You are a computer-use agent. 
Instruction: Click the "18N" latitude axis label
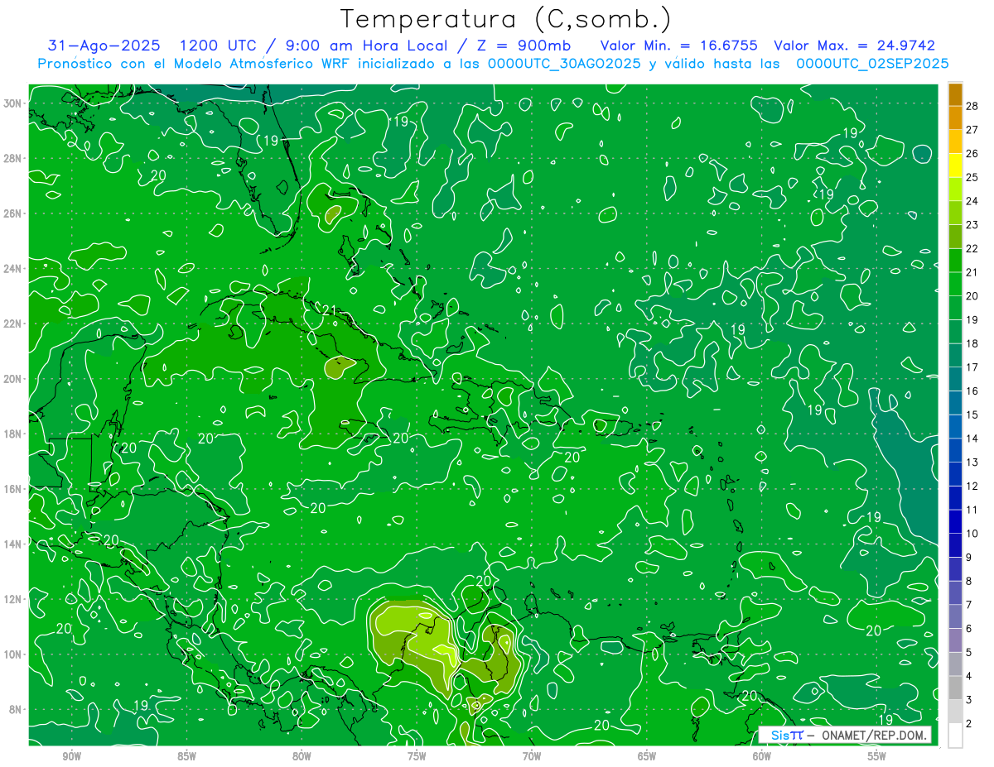14,434
